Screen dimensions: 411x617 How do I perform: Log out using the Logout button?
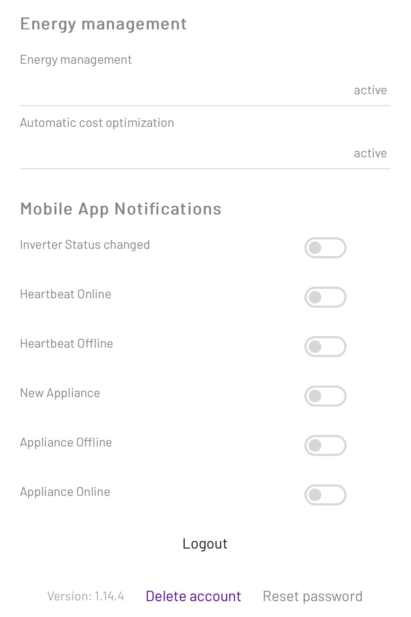[x=205, y=544]
